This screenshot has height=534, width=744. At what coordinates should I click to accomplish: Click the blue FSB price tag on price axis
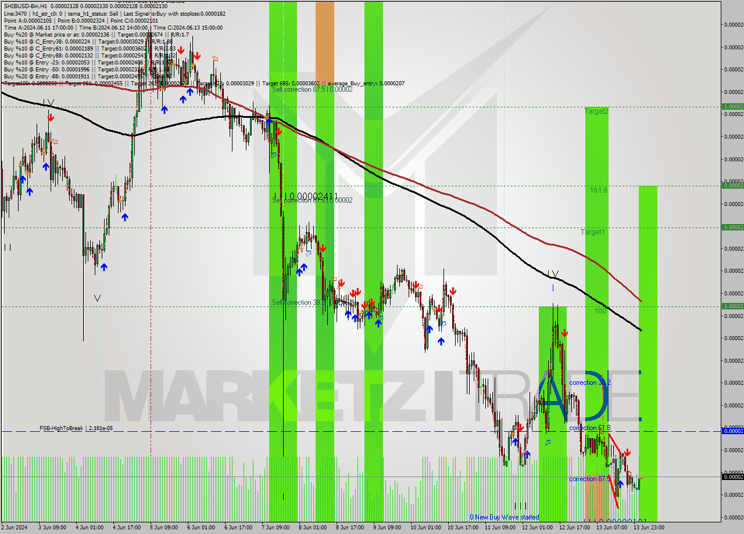coord(732,431)
